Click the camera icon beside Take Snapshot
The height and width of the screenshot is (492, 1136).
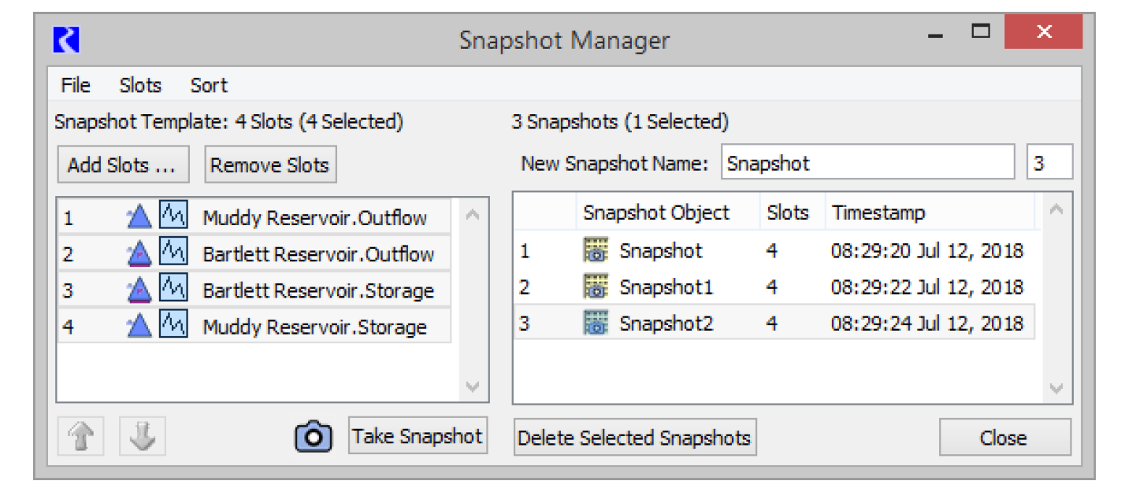point(314,436)
